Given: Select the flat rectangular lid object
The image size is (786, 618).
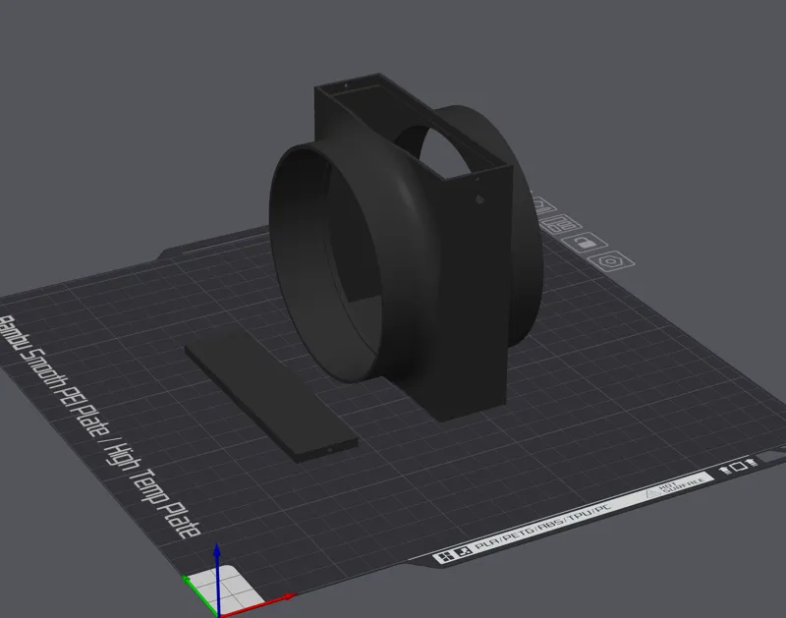Looking at the screenshot, I should point(272,396).
